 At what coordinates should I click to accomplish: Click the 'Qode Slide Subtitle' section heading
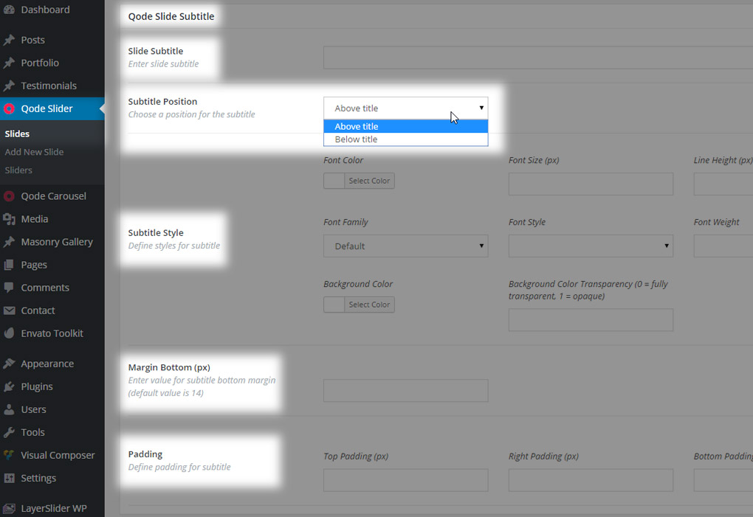[171, 16]
